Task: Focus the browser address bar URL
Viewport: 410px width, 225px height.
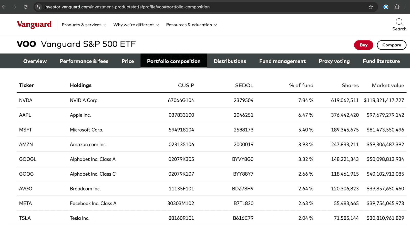Action: [127, 7]
